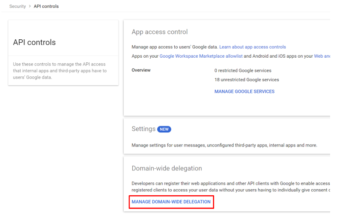Click the NEW badge beside Settings
Screen dimensions: 337x220
coord(164,129)
